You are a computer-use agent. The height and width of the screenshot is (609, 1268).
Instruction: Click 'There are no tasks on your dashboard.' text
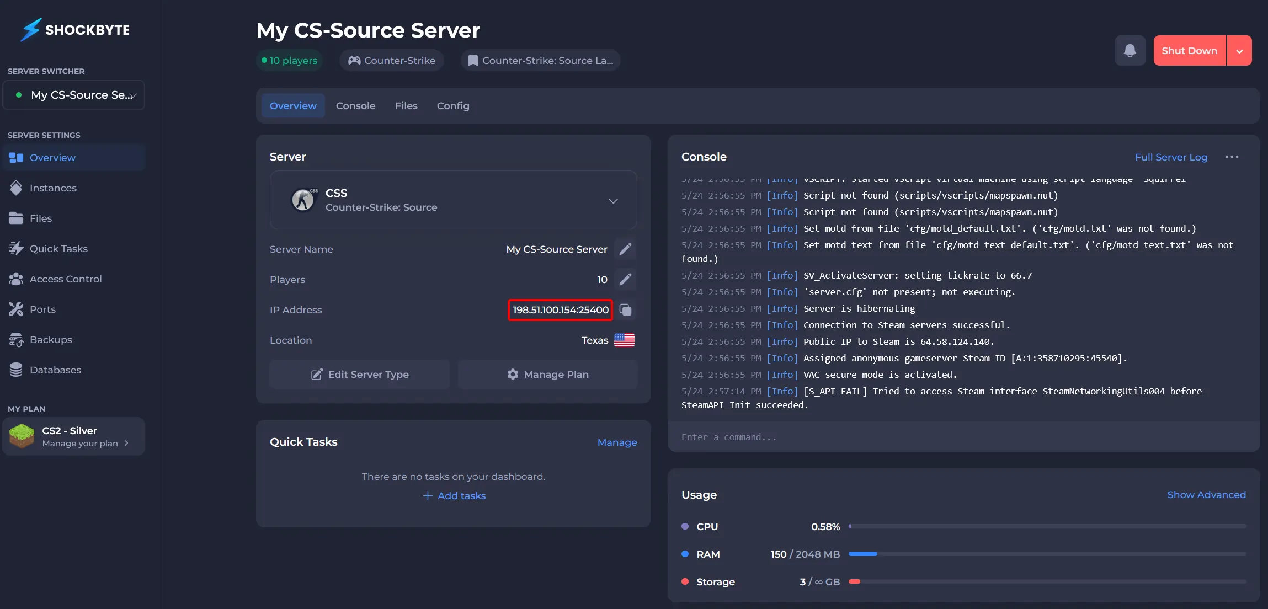pos(454,477)
